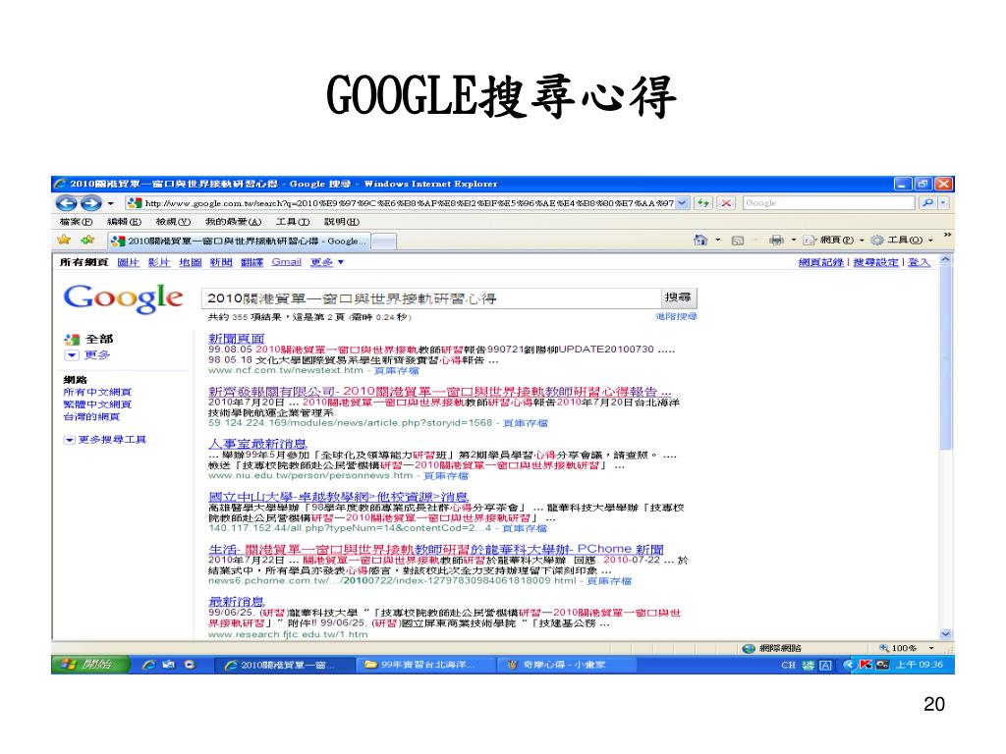Viewport: 1006px width, 754px height.
Task: Expand the Print dropdown arrow
Action: (794, 241)
